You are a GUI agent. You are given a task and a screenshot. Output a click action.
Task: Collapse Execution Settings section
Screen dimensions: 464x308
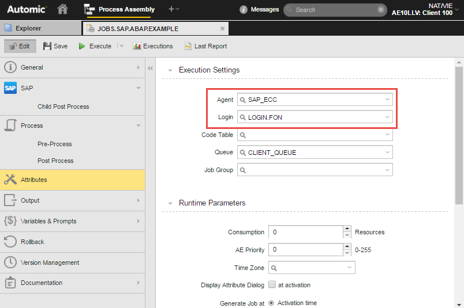pos(170,71)
